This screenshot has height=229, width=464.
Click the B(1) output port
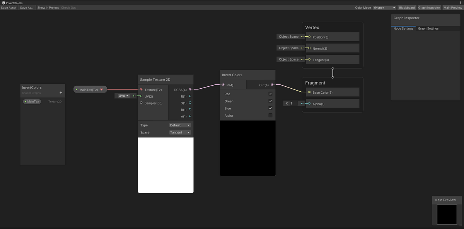tap(190, 109)
